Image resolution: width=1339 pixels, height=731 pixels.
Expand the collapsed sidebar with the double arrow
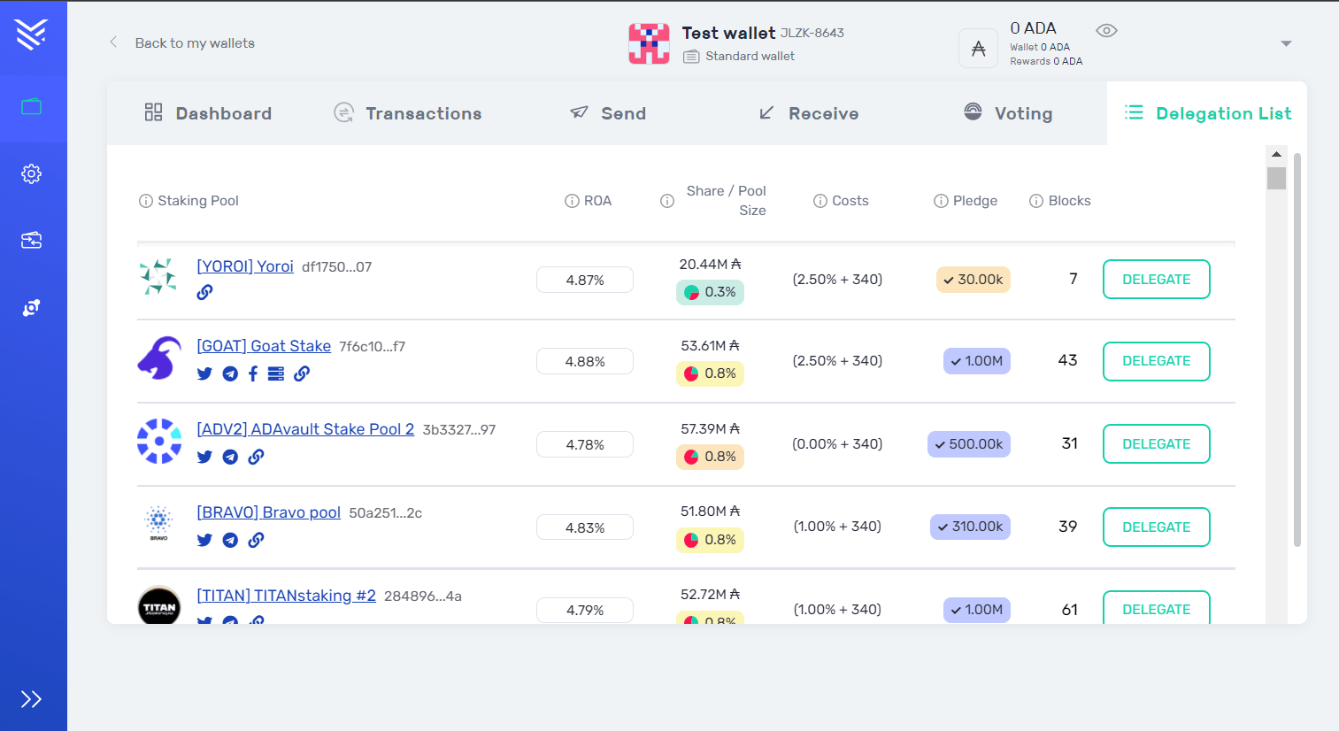33,698
